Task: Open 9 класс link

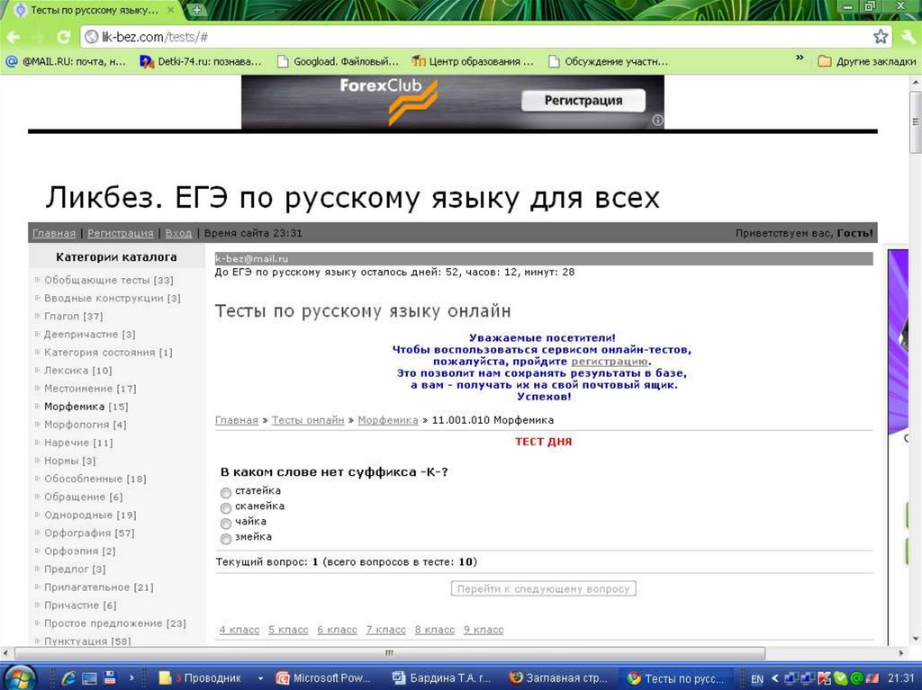Action: 484,630
